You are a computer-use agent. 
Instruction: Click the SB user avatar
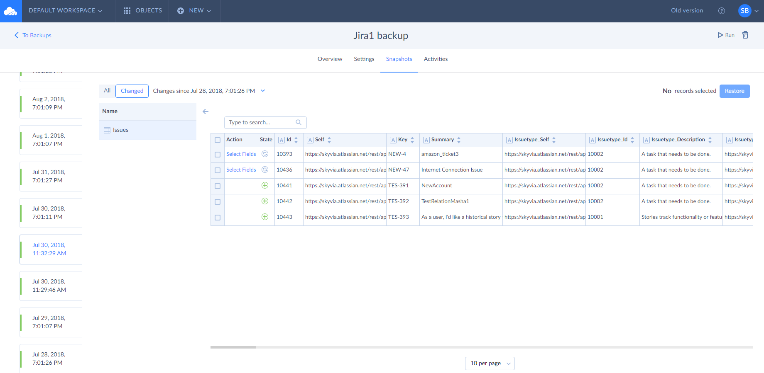(x=745, y=11)
